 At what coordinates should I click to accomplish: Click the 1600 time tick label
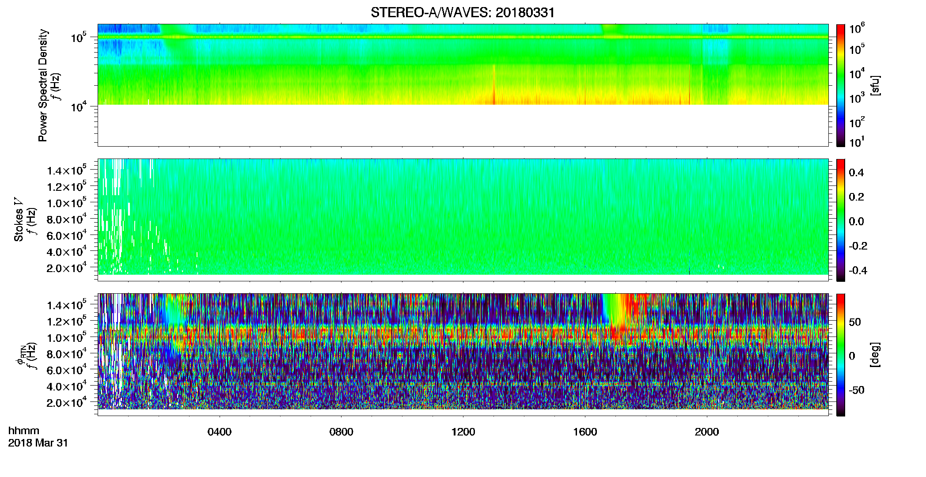point(585,432)
